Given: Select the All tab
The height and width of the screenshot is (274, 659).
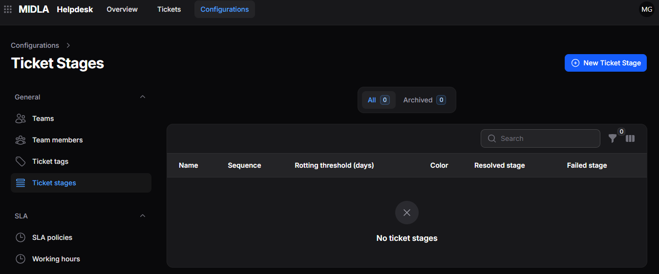Looking at the screenshot, I should [379, 100].
